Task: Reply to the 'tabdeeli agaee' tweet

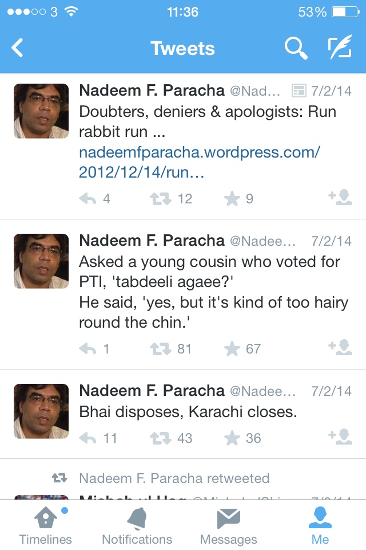Action: (x=87, y=349)
